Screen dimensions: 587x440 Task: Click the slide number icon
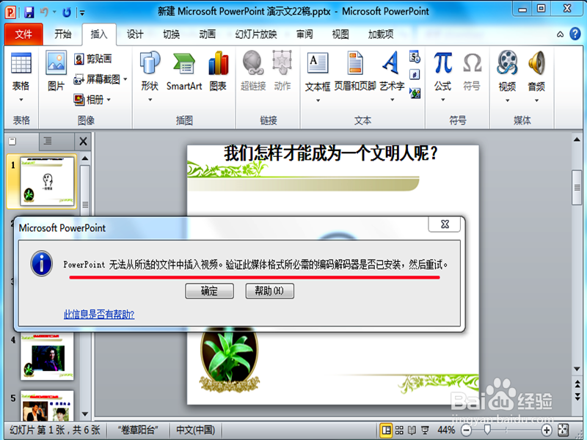[415, 75]
